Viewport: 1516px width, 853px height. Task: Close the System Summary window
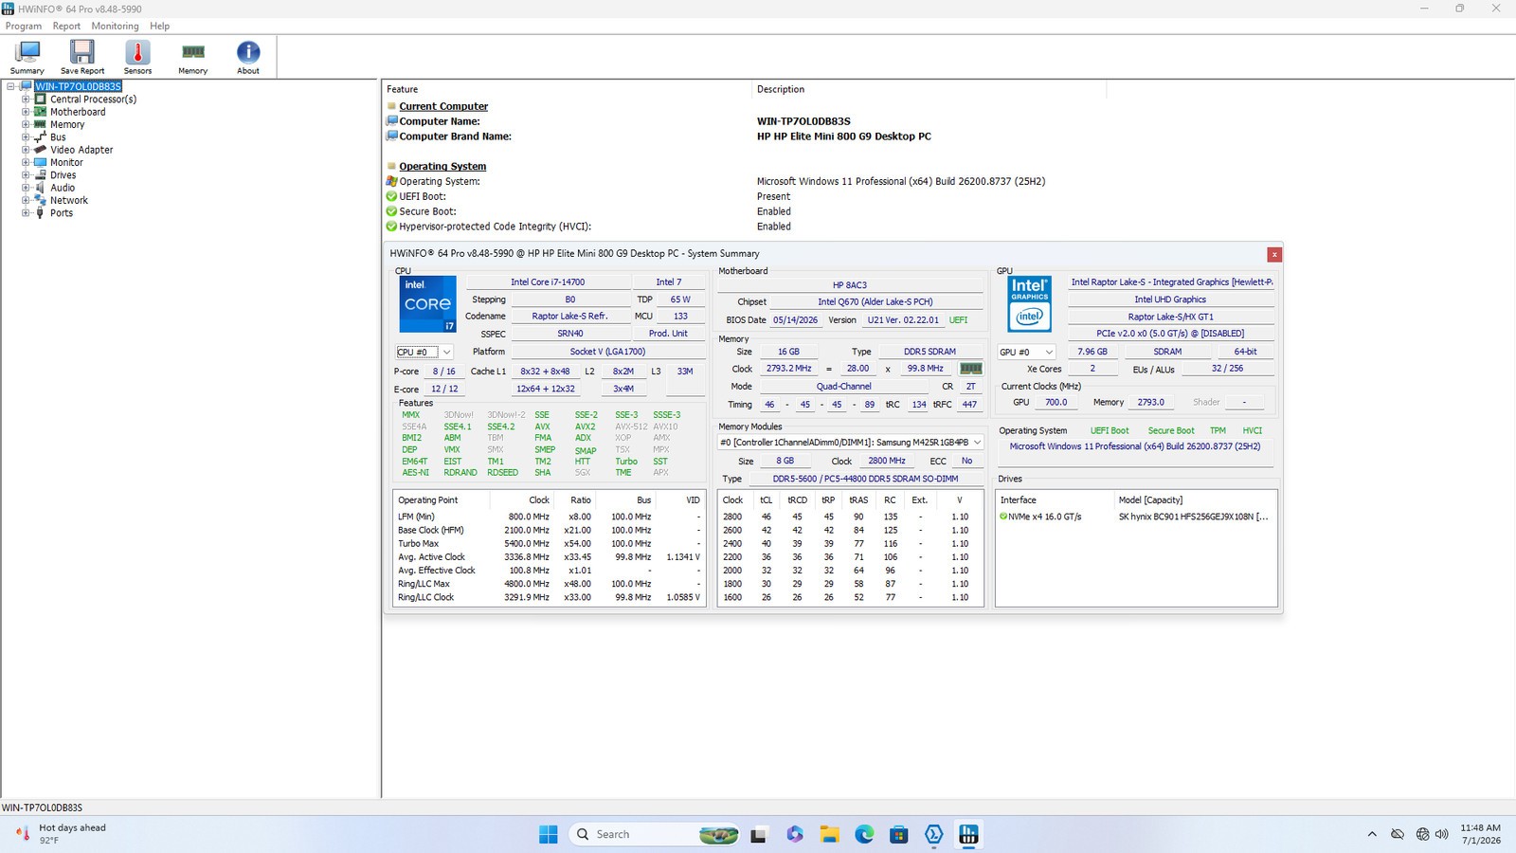pyautogui.click(x=1274, y=254)
